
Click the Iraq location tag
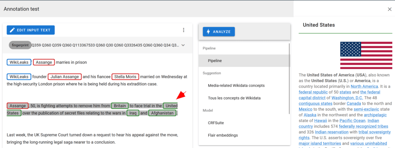click(133, 113)
